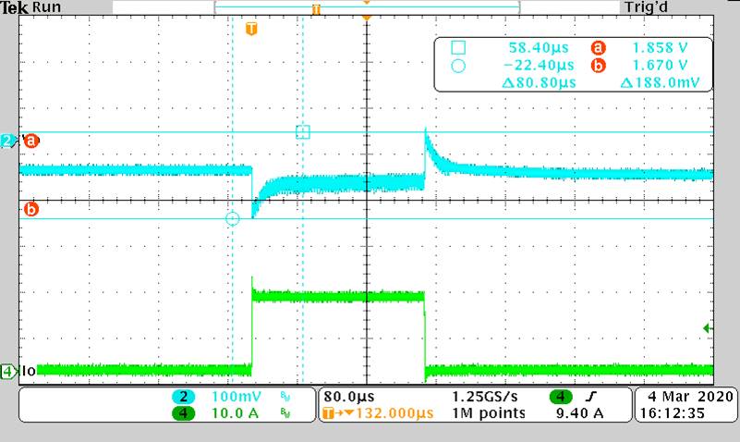Viewport: 740px width, 442px height.
Task: Click the circle cursor icon in readout box
Action: 458,66
